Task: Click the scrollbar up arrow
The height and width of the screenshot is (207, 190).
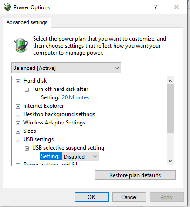Action: pyautogui.click(x=170, y=81)
